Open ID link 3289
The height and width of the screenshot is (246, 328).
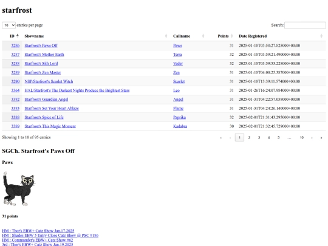pos(15,72)
